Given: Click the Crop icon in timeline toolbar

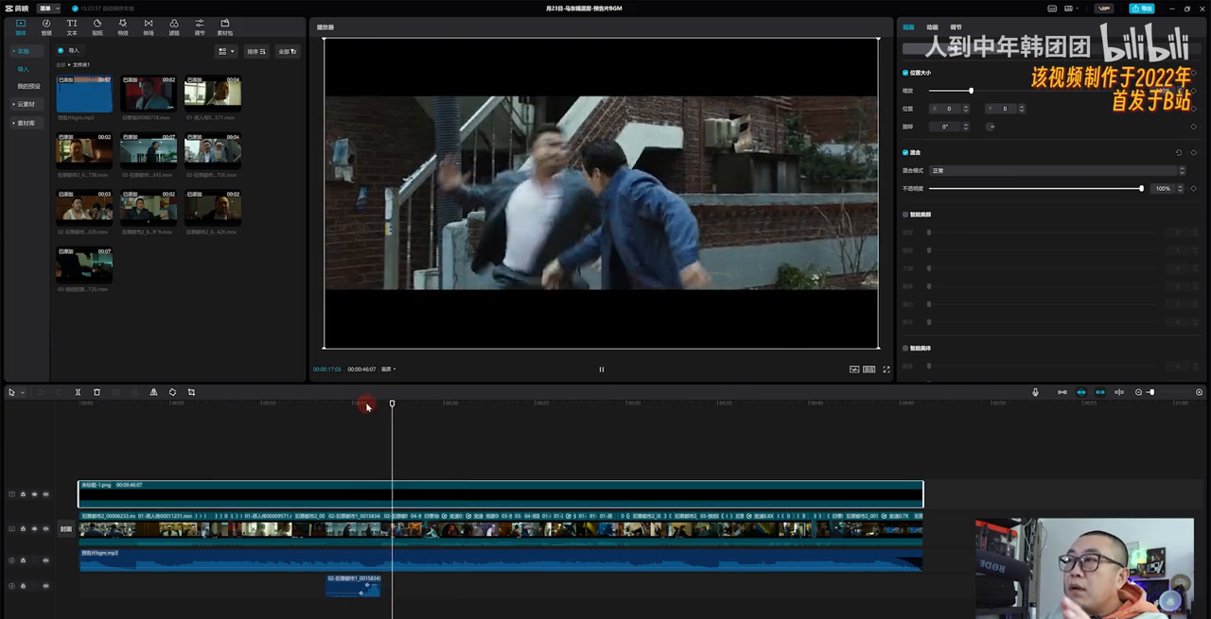Looking at the screenshot, I should [191, 392].
